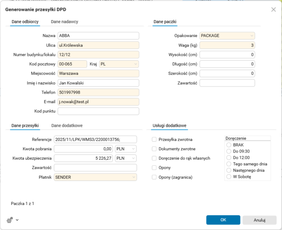Click the Referencje text field

click(95, 139)
